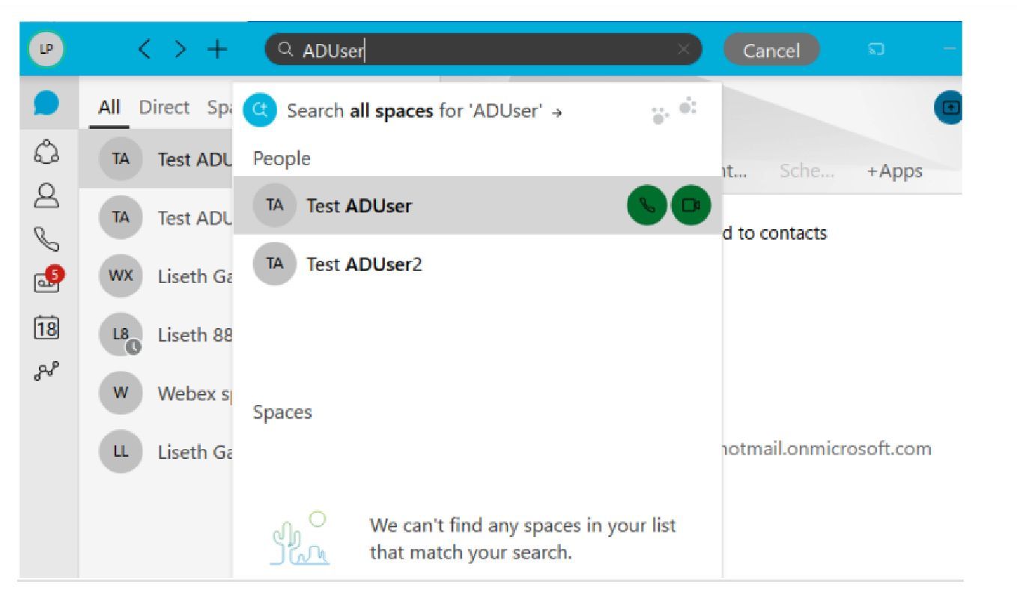The width and height of the screenshot is (1017, 608).
Task: Open the +Apps tab
Action: [895, 171]
